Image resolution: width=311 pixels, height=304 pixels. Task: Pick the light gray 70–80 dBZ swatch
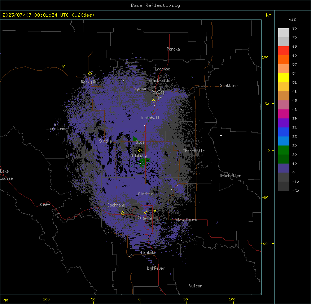[x=284, y=33]
